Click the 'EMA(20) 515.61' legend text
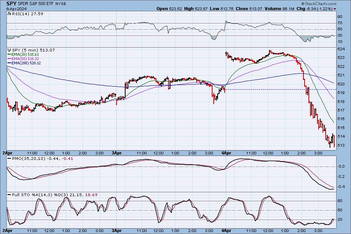 tap(25, 55)
